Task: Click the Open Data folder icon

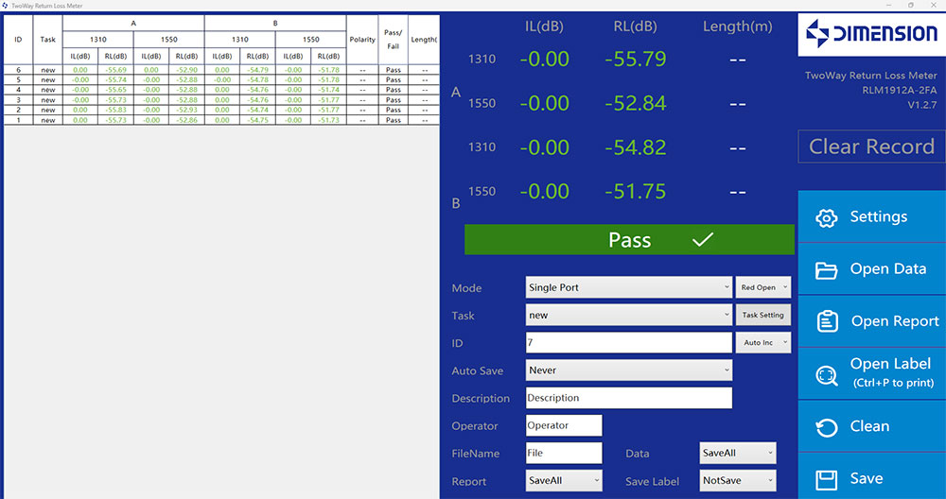Action: click(827, 269)
